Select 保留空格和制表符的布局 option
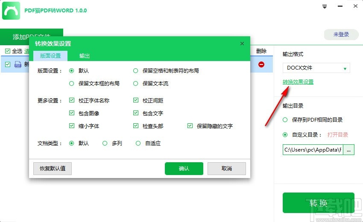Image resolution: width=363 pixels, height=222 pixels. click(x=136, y=70)
